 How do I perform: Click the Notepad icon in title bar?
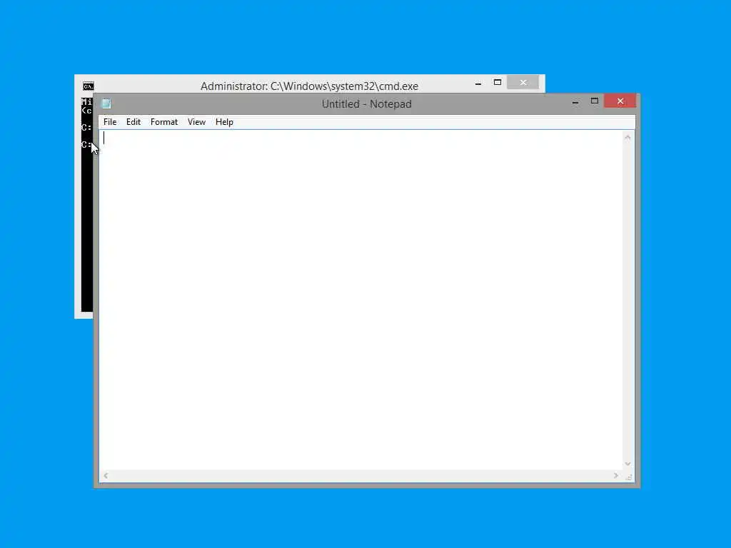pos(106,103)
